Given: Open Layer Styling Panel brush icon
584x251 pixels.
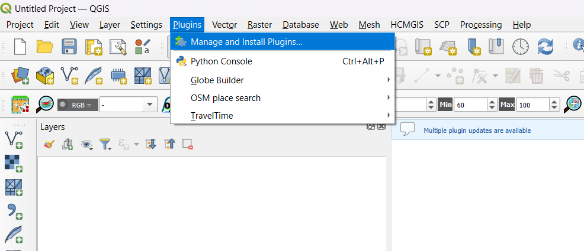Looking at the screenshot, I should pyautogui.click(x=49, y=144).
